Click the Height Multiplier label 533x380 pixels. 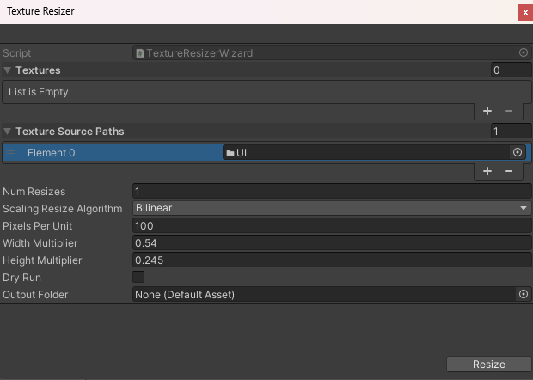[42, 260]
